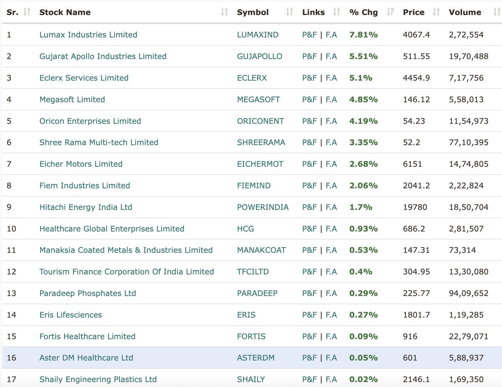
Task: Open F.A link in Shaily Engineering row
Action: click(x=331, y=379)
